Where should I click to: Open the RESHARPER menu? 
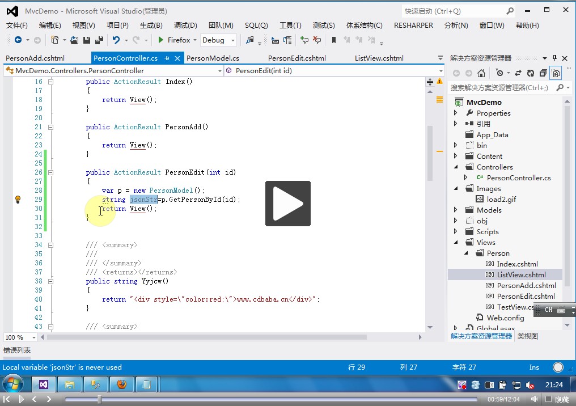point(413,26)
